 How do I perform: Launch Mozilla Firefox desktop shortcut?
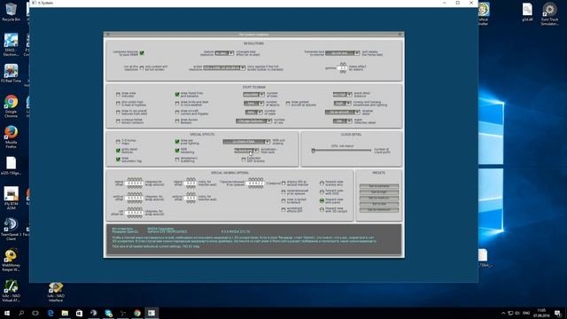[x=11, y=136]
